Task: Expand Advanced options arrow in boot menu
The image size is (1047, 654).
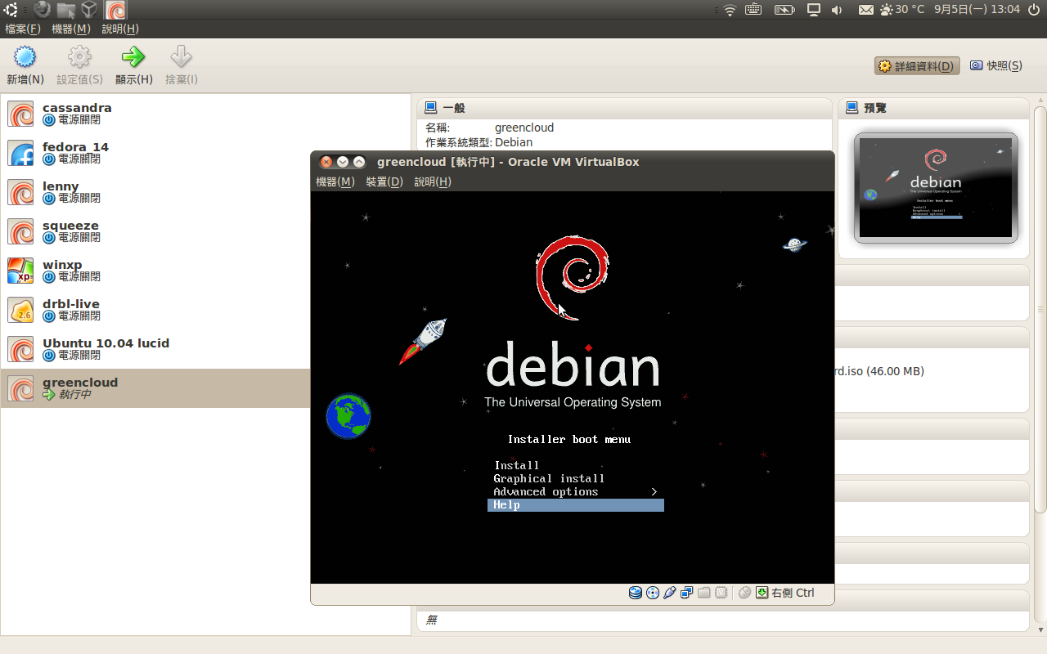Action: [654, 491]
